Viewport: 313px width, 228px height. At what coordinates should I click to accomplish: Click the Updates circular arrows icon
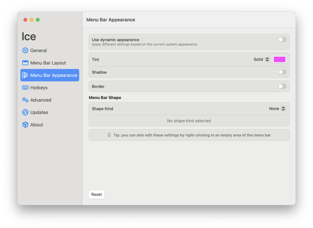click(25, 112)
